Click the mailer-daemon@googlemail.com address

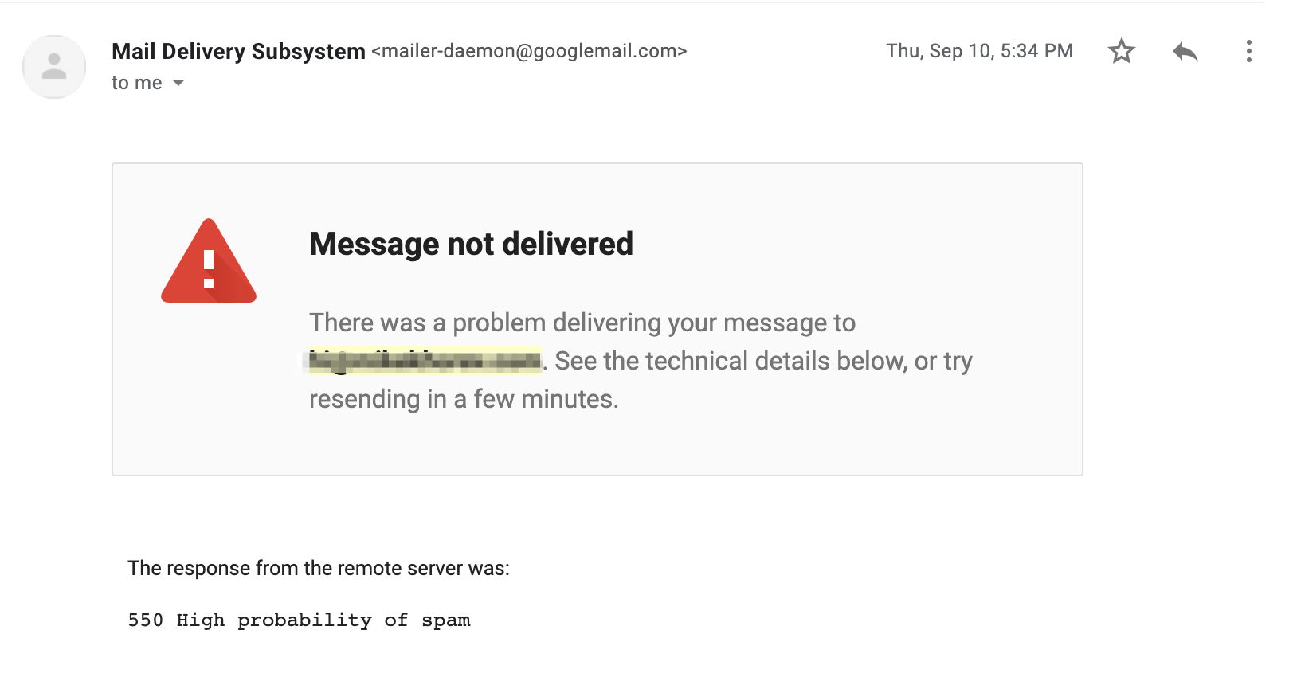point(529,51)
